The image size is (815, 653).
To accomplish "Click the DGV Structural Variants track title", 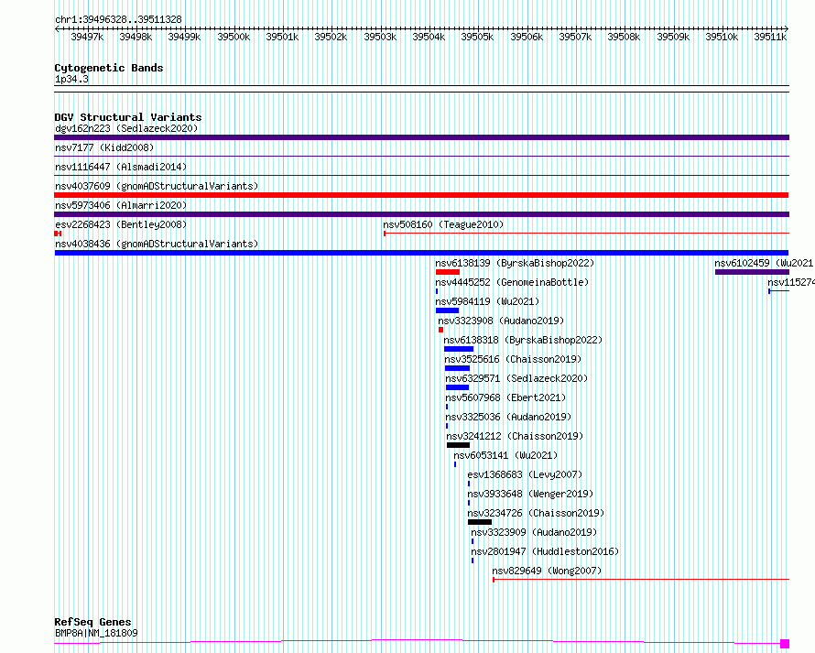I will click(x=128, y=117).
